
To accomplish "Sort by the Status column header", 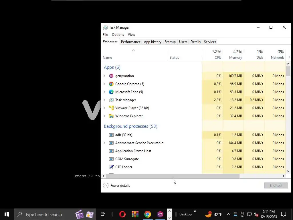I will pos(185,55).
